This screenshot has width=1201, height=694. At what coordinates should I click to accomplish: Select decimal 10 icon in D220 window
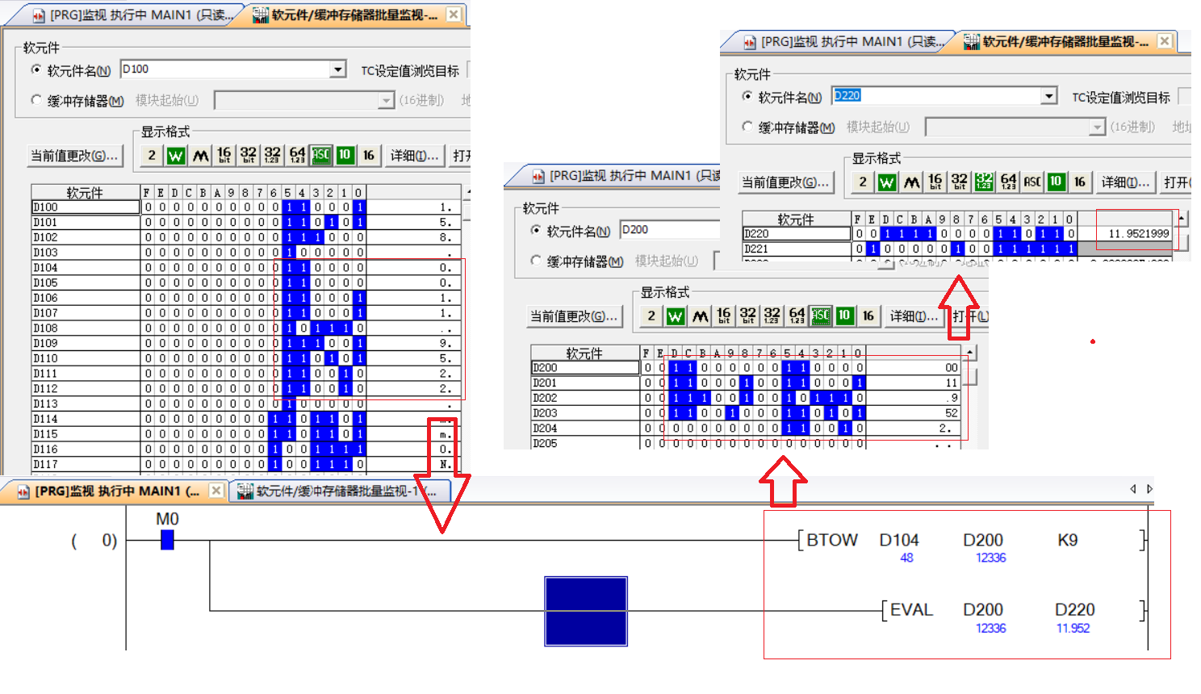[x=1056, y=182]
